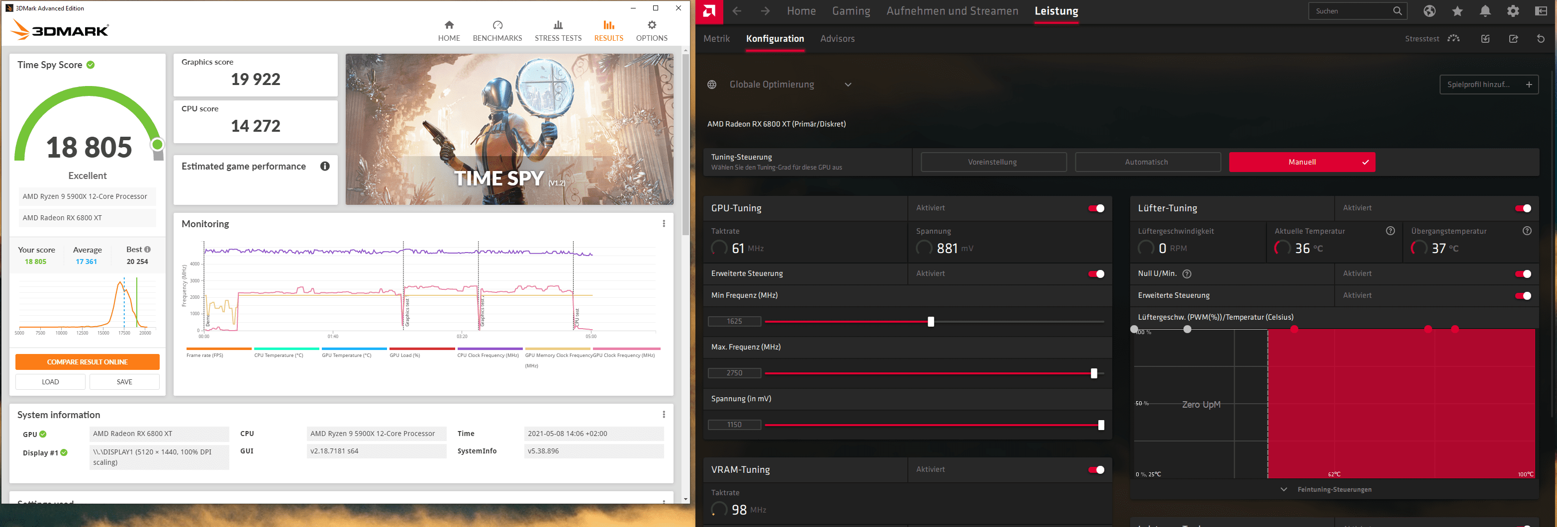This screenshot has width=1557, height=527.
Task: Open the Advisors sub-tab
Action: click(x=837, y=39)
